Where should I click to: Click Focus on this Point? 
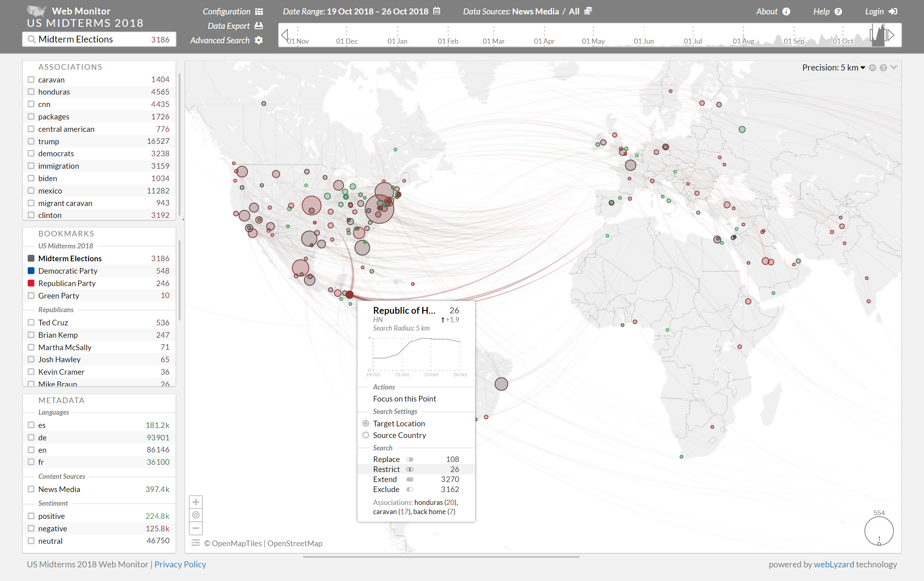(404, 399)
